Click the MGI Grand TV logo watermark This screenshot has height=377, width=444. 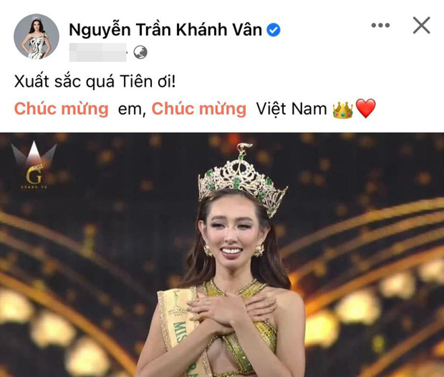(x=34, y=165)
